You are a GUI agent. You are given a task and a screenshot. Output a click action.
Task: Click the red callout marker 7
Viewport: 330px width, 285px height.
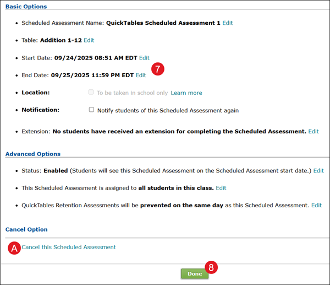click(x=158, y=70)
